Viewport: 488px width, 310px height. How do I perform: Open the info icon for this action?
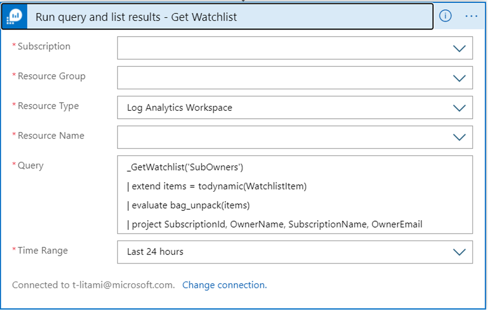point(445,16)
